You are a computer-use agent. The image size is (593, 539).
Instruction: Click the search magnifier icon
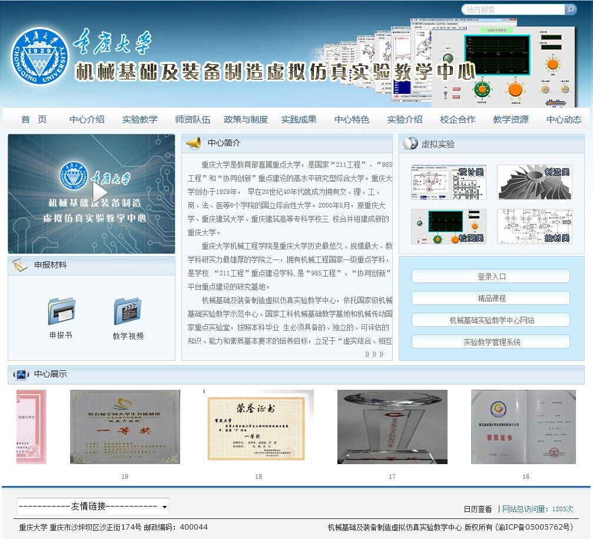tap(570, 9)
